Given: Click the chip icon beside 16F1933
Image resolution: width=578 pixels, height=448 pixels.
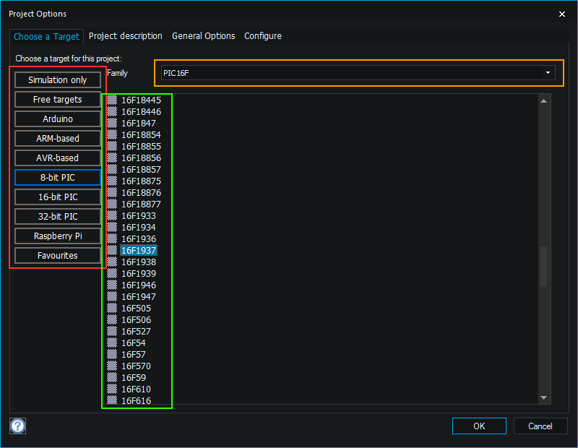Looking at the screenshot, I should (x=112, y=215).
